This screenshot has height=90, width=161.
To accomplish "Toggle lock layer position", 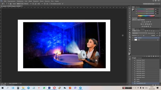I will click(142, 35).
